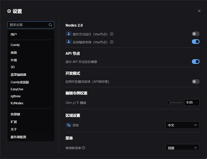Enable 启用开发模式选项 toggle
This screenshot has width=207, height=159.
[195, 81]
